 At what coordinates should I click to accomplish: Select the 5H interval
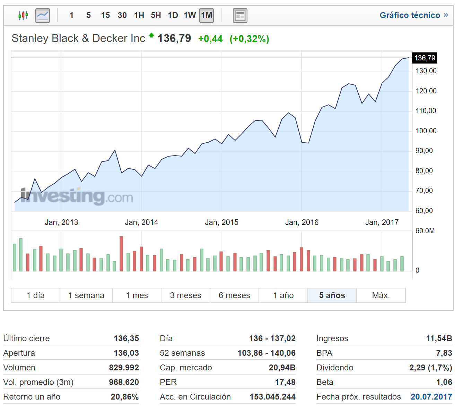pyautogui.click(x=156, y=16)
